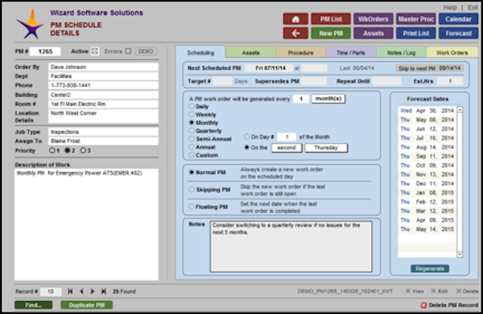This screenshot has height=314, width=483.
Task: Open the Notes / Log tab
Action: [401, 52]
